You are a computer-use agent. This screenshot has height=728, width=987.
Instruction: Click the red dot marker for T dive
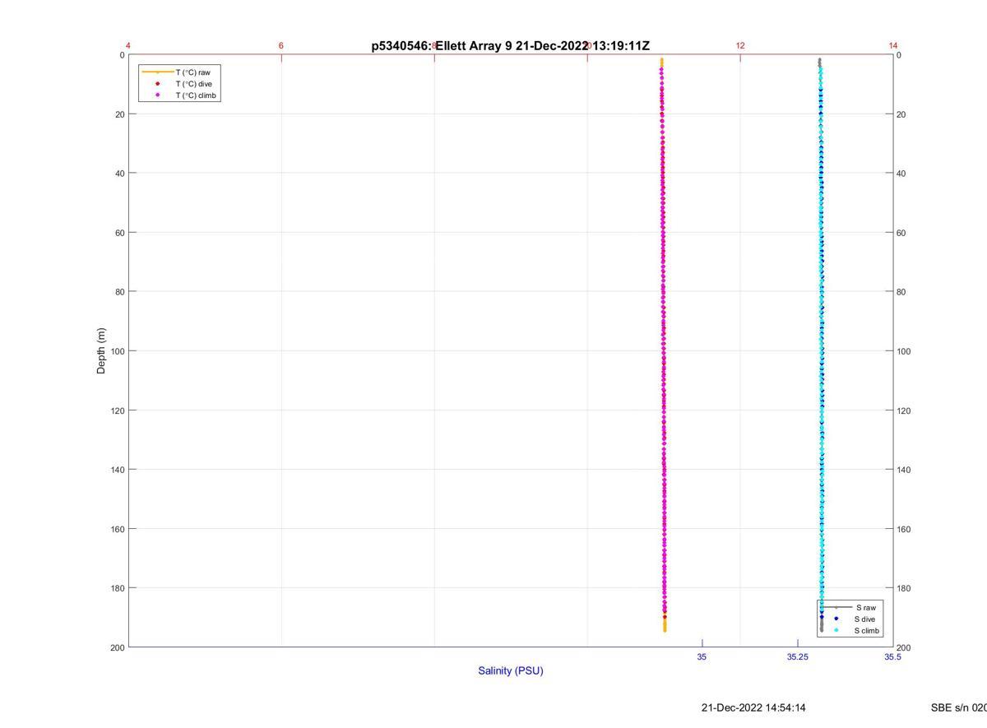(x=157, y=84)
